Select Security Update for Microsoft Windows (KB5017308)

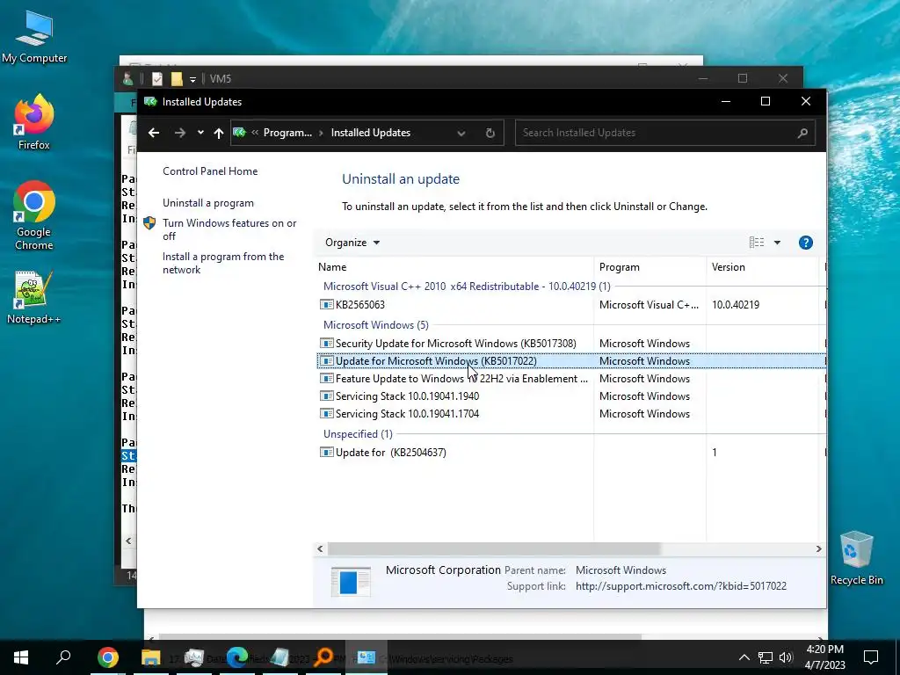[x=571, y=344]
